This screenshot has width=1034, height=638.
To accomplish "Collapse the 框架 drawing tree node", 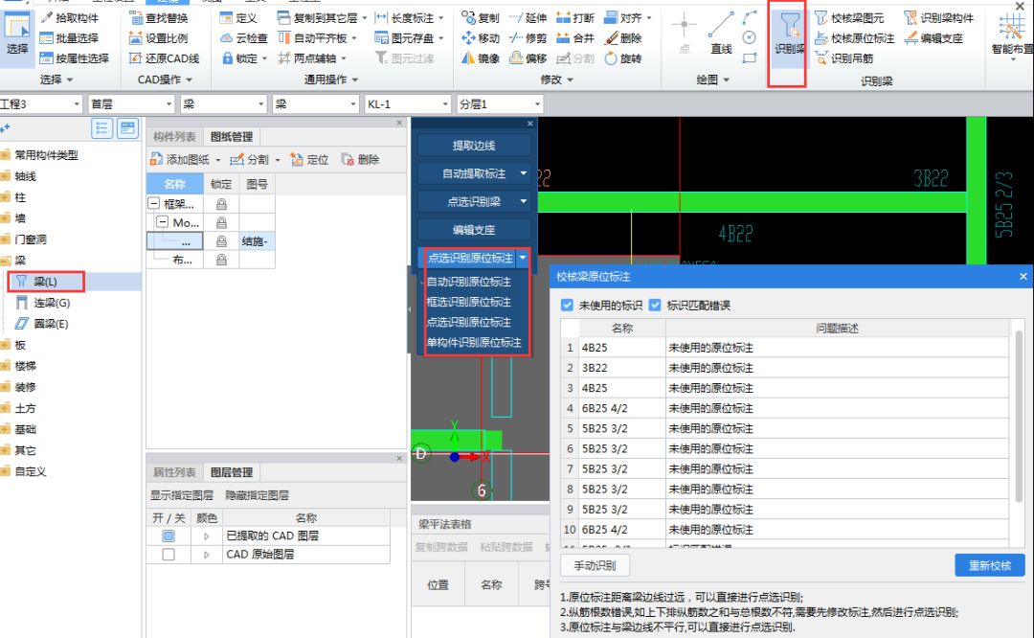I will 154,203.
